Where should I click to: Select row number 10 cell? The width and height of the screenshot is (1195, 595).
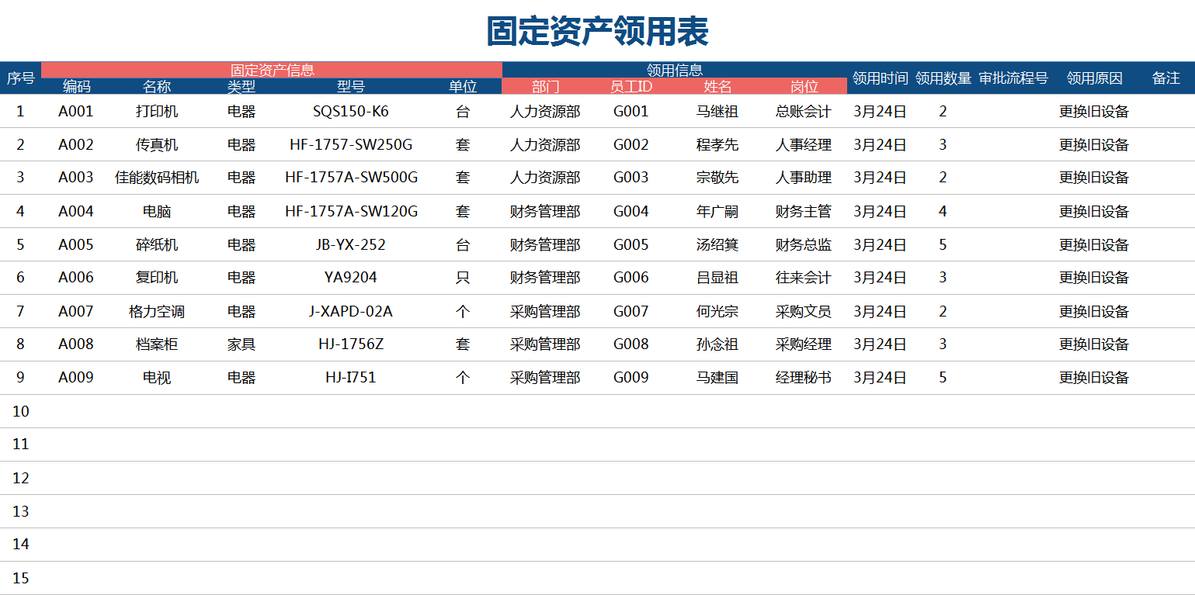pyautogui.click(x=20, y=411)
